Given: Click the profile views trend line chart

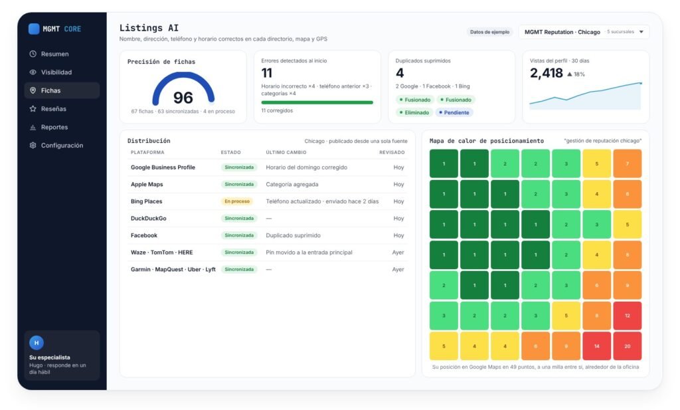Looking at the screenshot, I should [x=586, y=96].
